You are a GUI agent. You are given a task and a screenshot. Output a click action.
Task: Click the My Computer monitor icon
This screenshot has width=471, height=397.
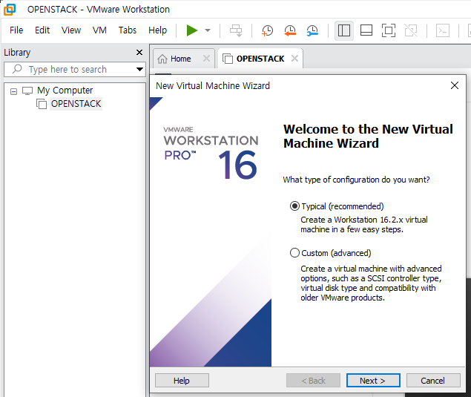(27, 91)
